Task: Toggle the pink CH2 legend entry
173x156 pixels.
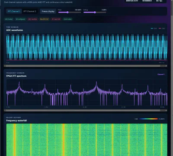Action: pos(162,29)
